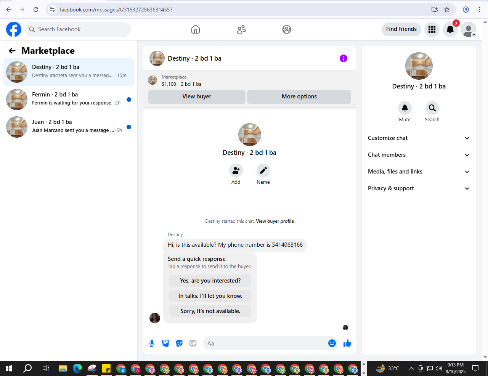The width and height of the screenshot is (488, 376).
Task: Go back with the Marketplace arrow
Action: point(12,51)
